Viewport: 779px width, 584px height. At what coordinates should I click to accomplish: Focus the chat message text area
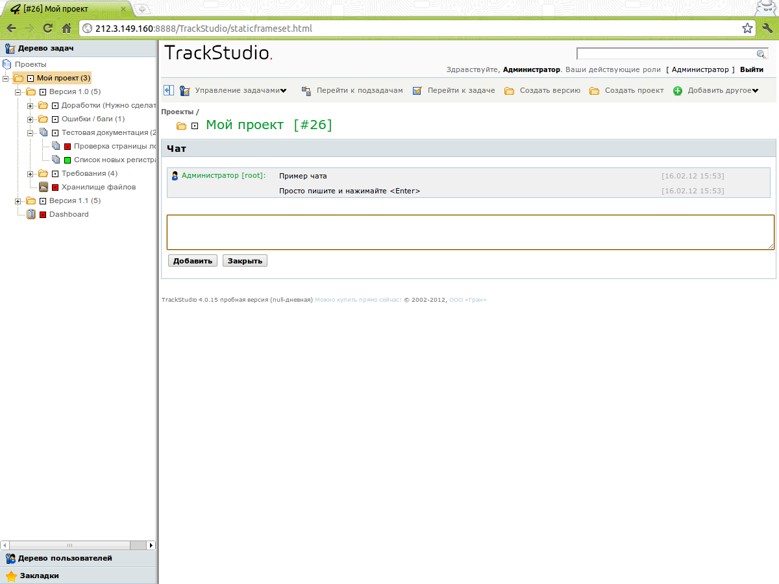click(471, 232)
